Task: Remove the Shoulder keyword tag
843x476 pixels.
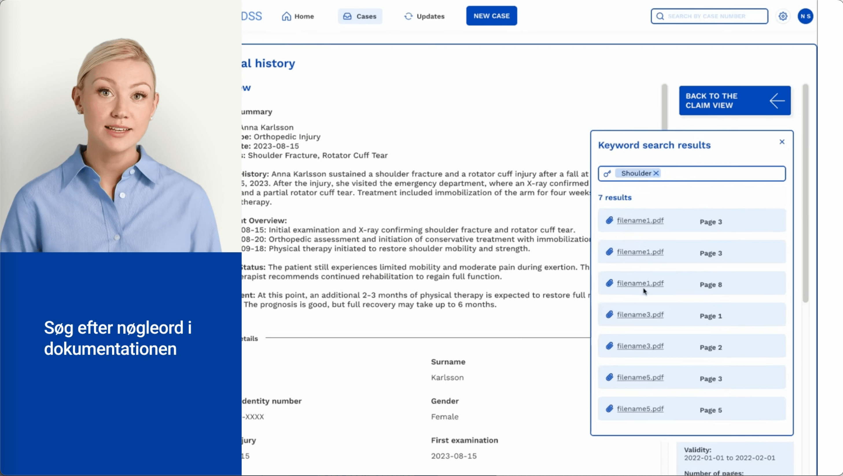Action: 656,174
